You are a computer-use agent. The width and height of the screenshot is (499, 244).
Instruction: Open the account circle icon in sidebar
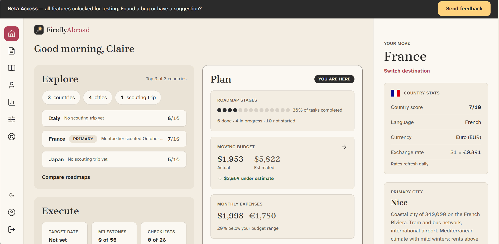pyautogui.click(x=12, y=212)
